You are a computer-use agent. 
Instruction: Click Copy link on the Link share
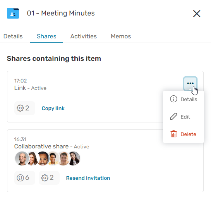click(53, 108)
